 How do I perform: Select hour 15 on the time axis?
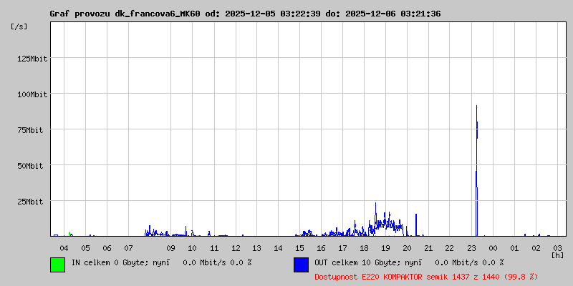(x=299, y=247)
